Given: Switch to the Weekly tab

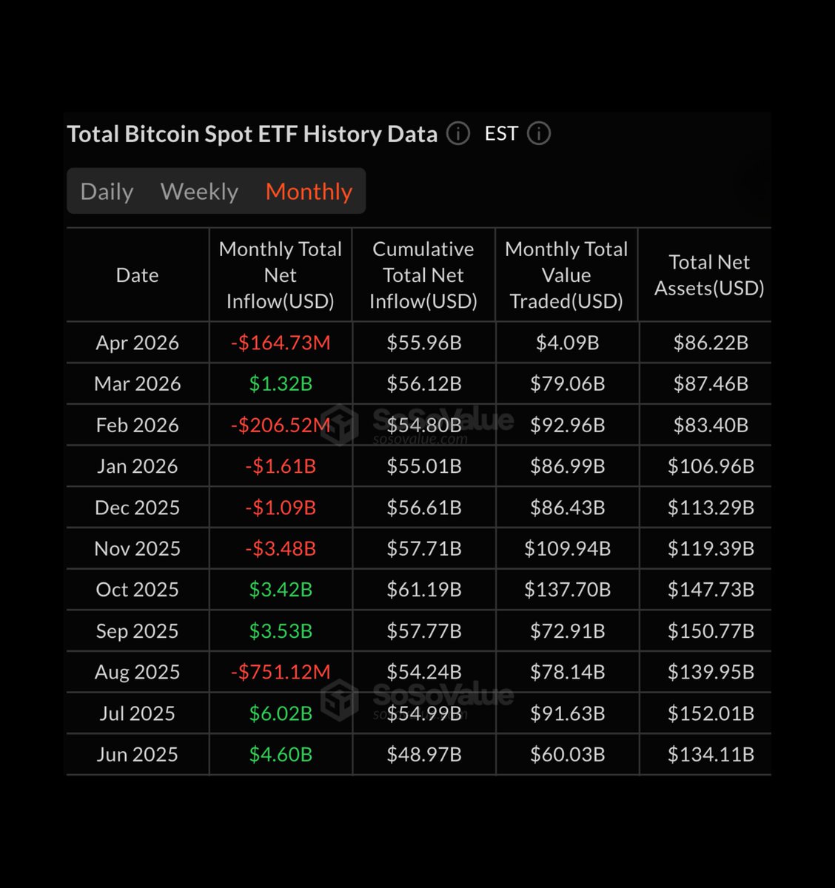Looking at the screenshot, I should pos(199,192).
